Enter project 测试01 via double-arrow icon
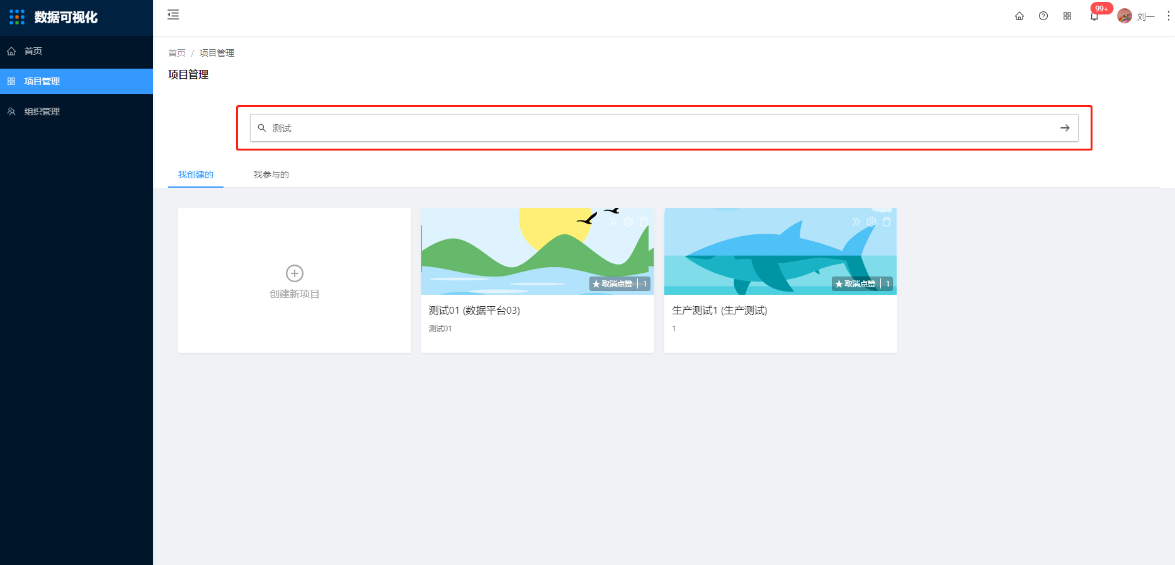The height and width of the screenshot is (565, 1175). (613, 222)
